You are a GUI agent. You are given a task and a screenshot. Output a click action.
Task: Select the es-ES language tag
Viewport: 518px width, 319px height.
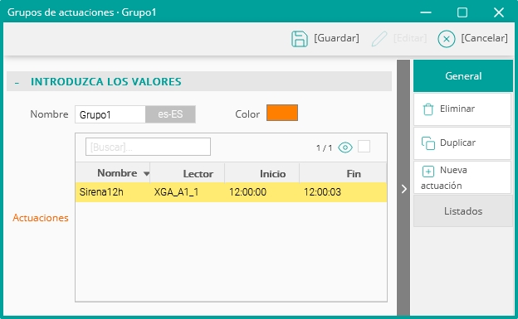(170, 114)
